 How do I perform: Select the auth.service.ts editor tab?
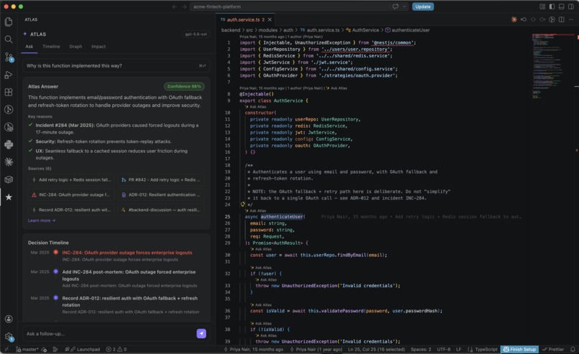pos(244,19)
